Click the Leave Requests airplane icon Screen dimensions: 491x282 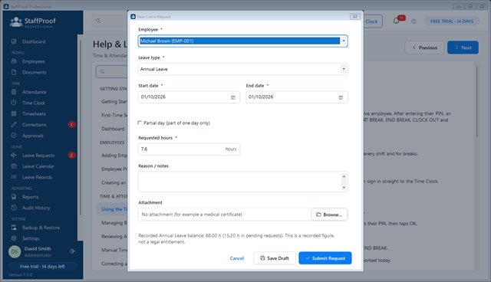[x=14, y=155]
